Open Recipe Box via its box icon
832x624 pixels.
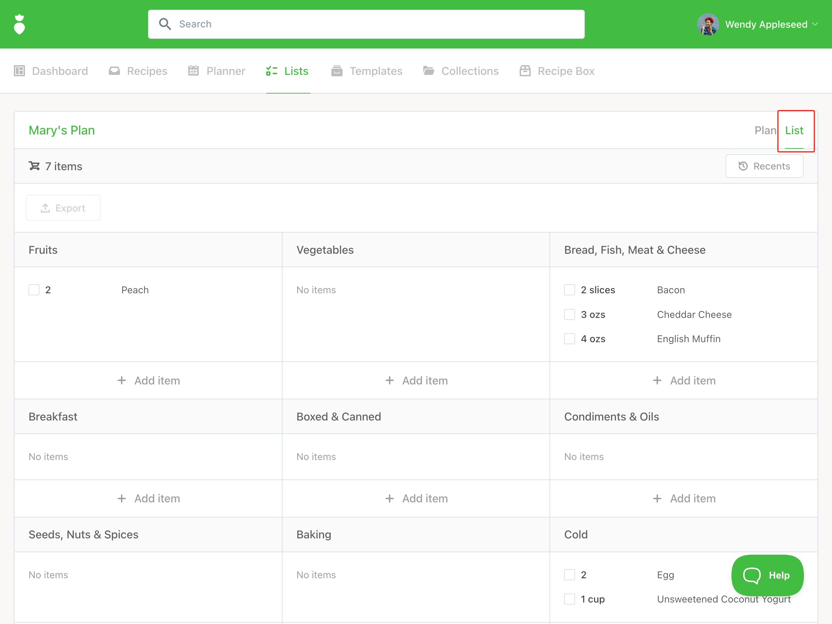525,71
